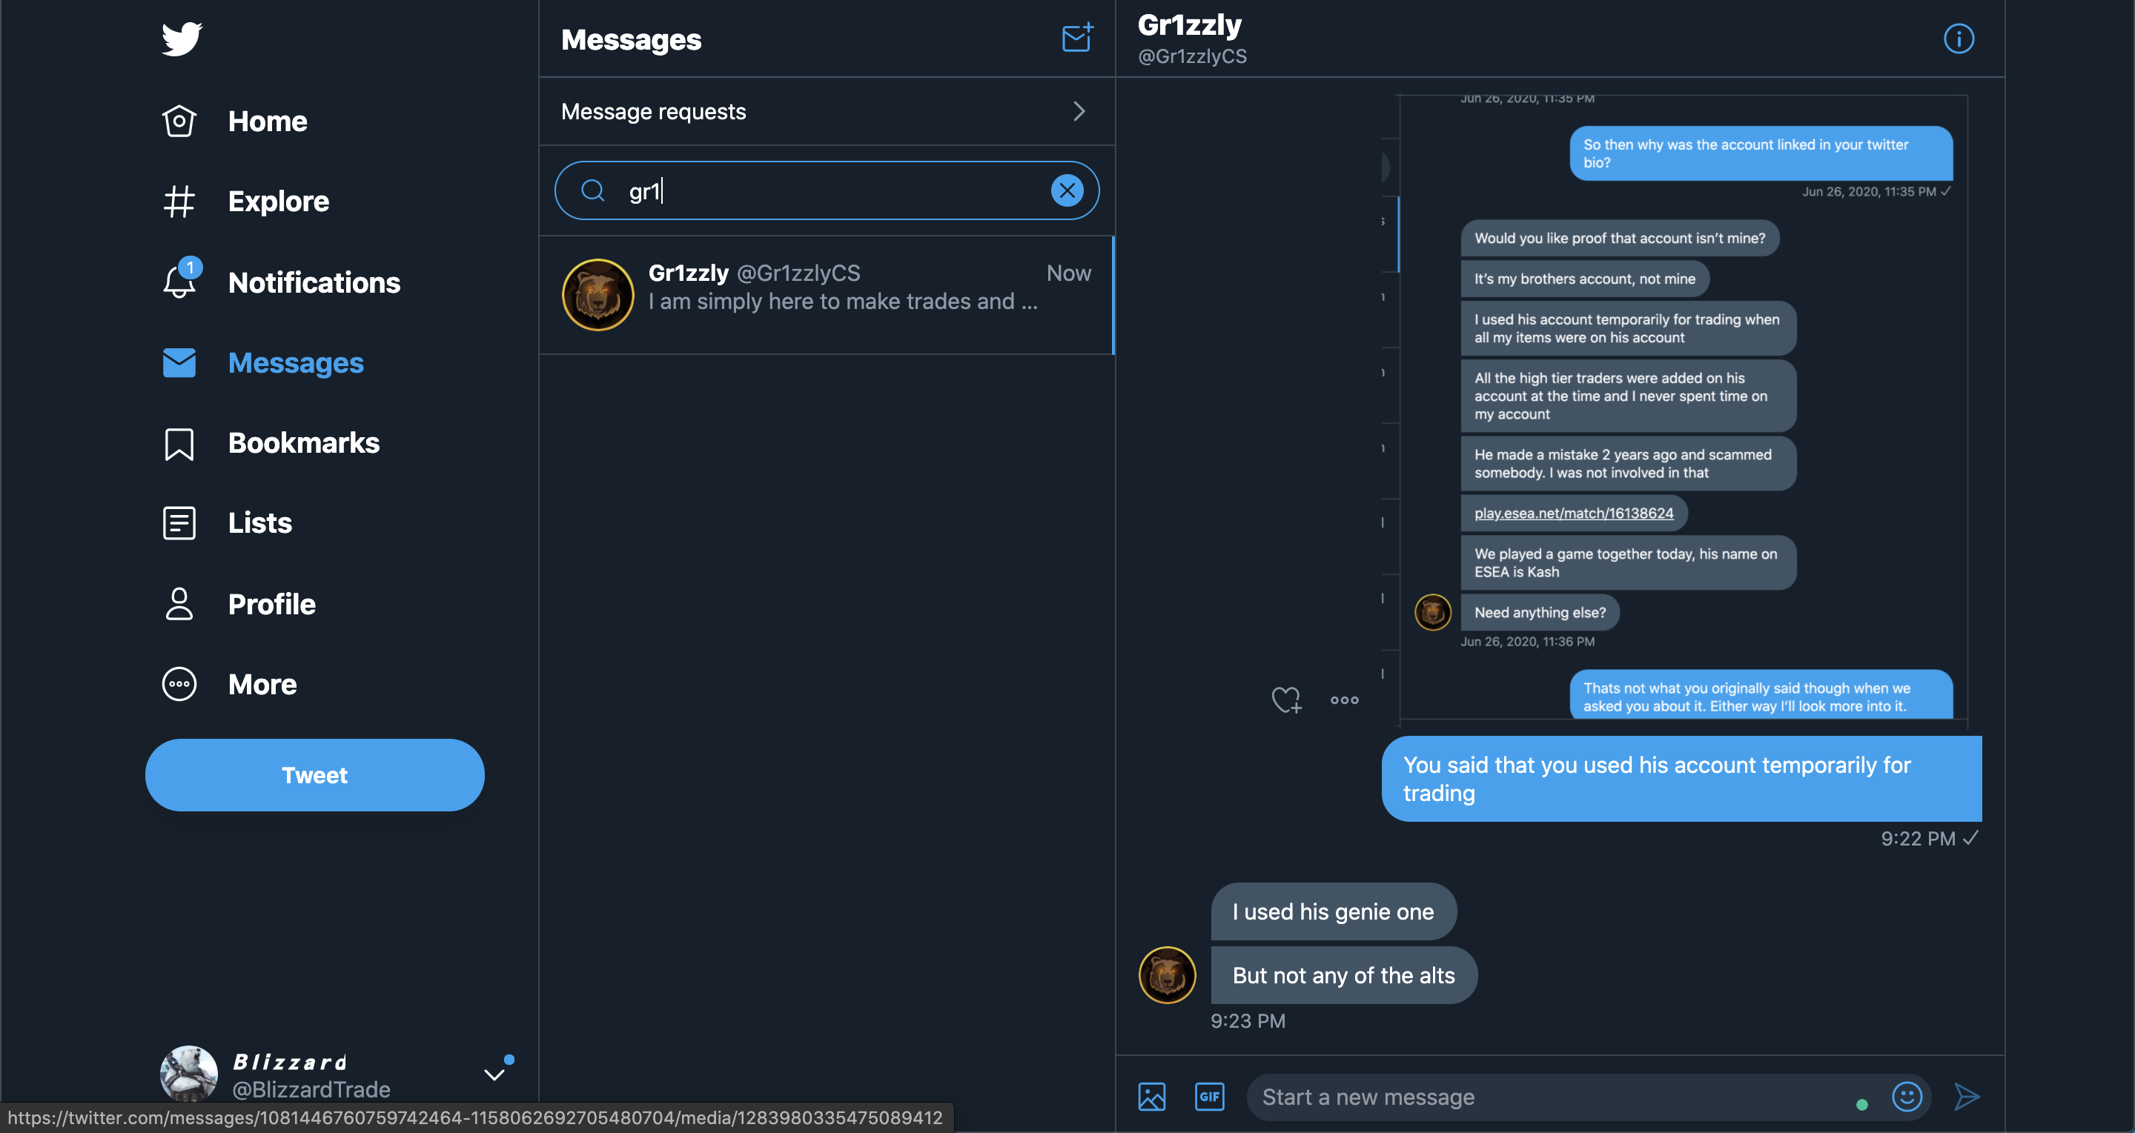
Task: React to message with heart plus icon
Action: 1286,700
